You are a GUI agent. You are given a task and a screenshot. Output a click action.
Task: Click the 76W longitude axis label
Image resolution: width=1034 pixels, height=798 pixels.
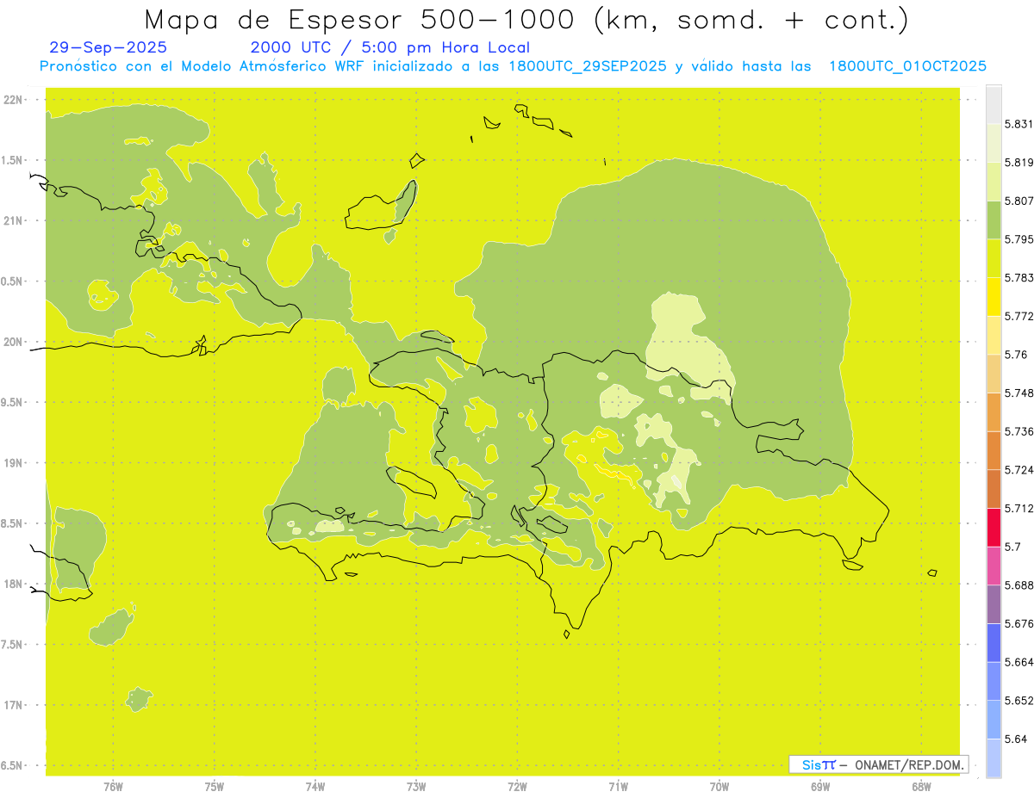[x=113, y=786]
